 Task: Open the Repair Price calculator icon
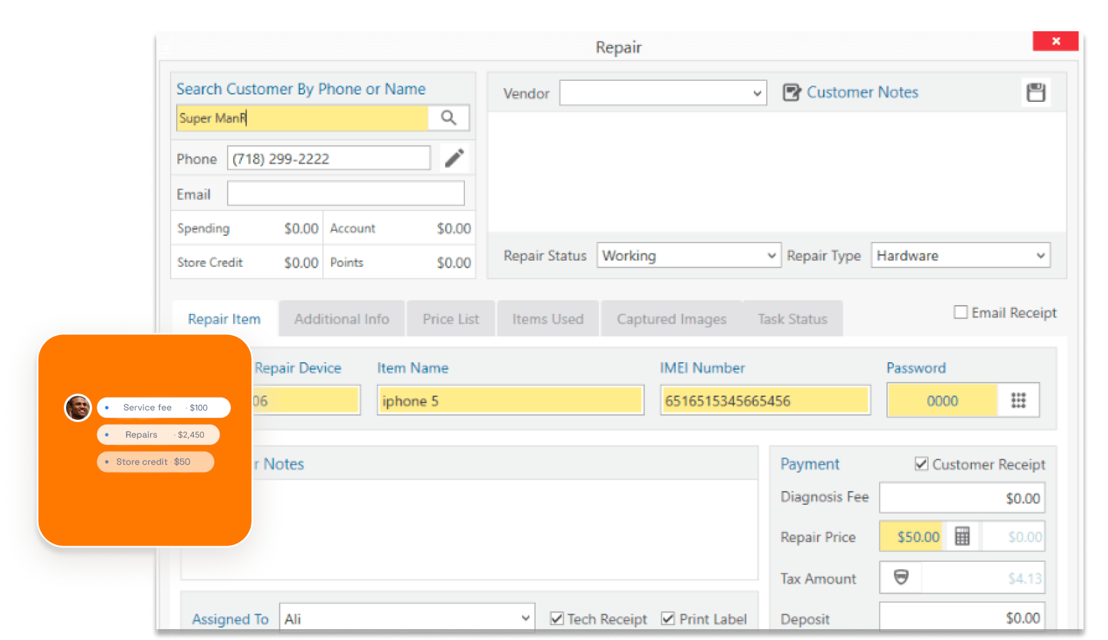(x=962, y=537)
